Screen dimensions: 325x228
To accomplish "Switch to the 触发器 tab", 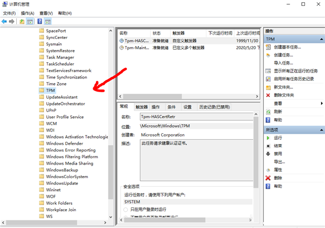I will 141,107.
